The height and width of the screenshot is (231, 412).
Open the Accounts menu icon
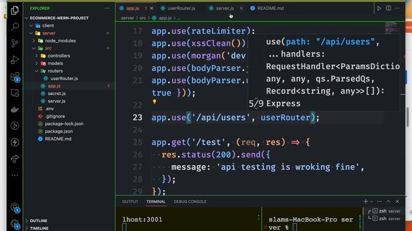tap(15, 207)
